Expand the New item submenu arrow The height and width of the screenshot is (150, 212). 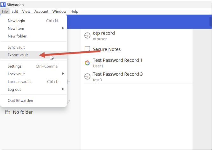(x=63, y=28)
